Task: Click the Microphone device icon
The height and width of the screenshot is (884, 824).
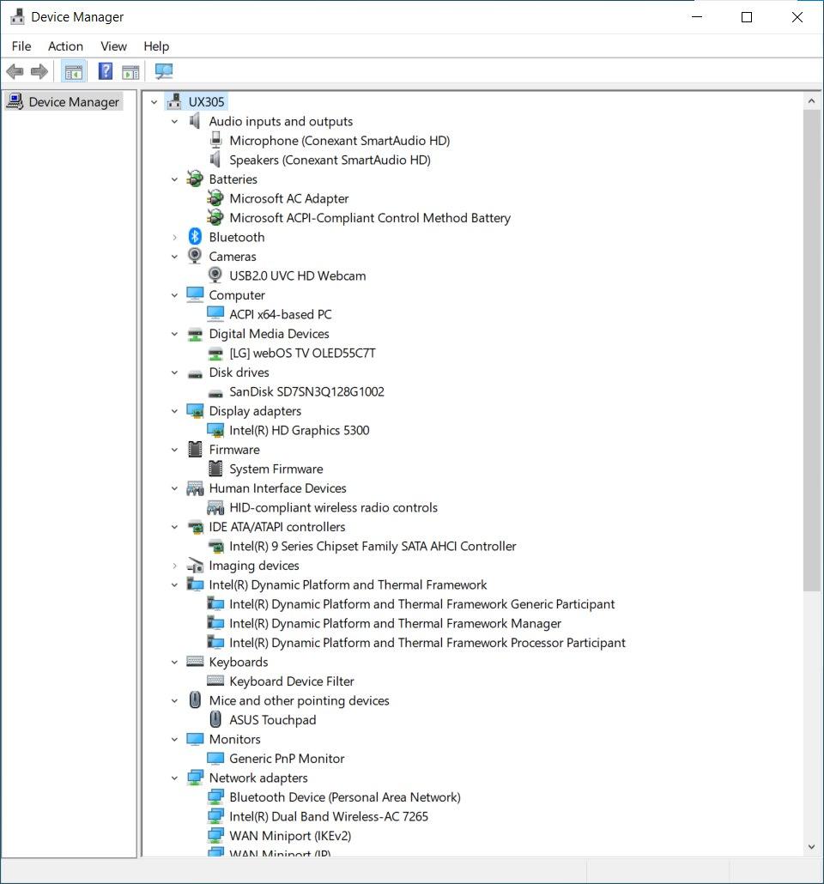Action: point(215,140)
